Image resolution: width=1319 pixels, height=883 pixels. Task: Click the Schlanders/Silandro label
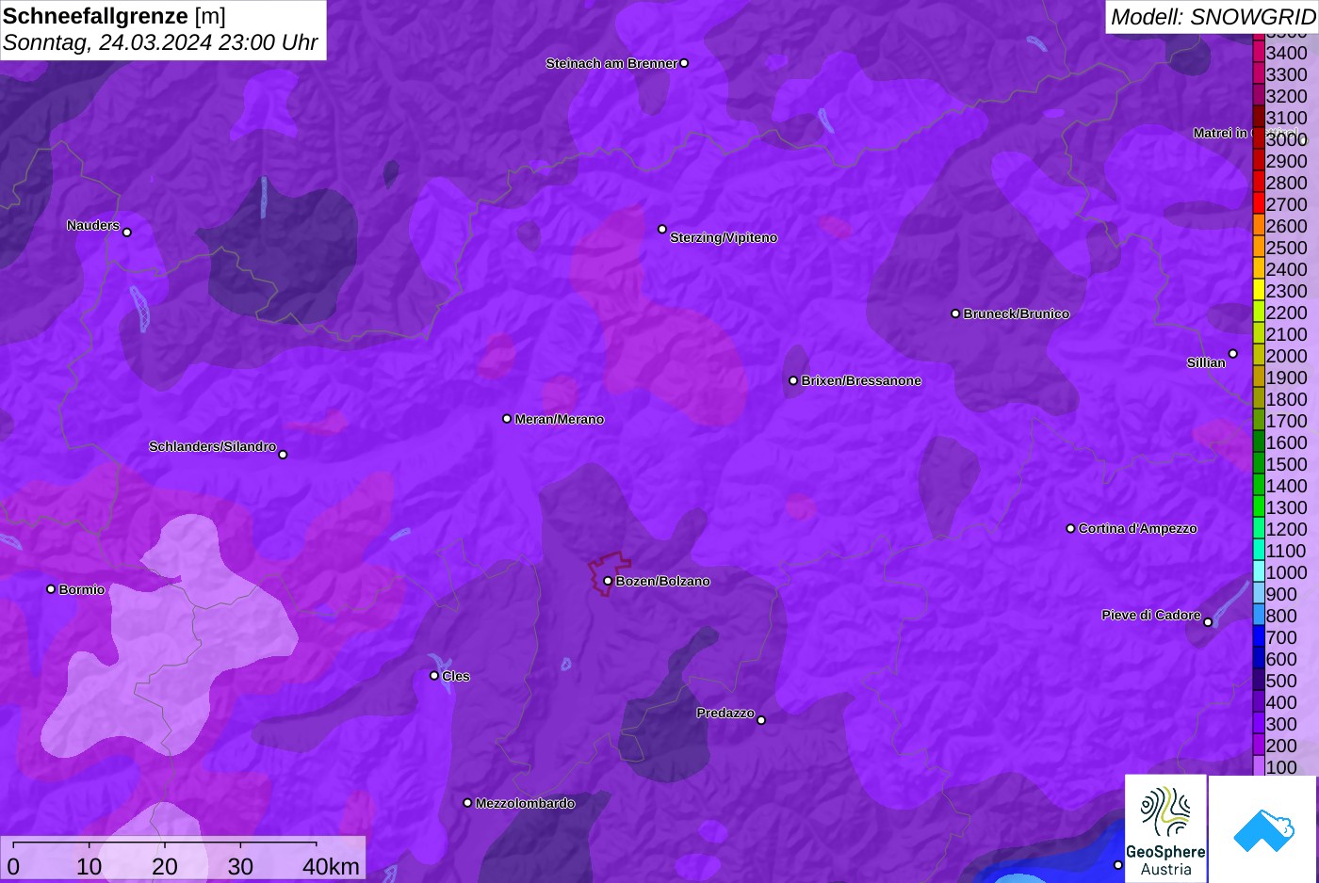pyautogui.click(x=212, y=446)
